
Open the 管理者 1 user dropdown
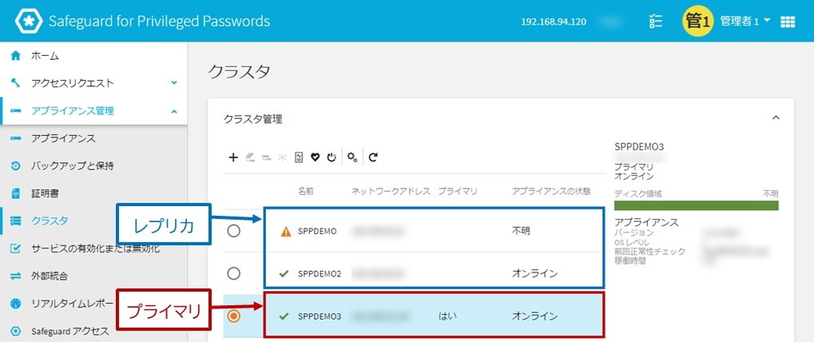point(745,22)
